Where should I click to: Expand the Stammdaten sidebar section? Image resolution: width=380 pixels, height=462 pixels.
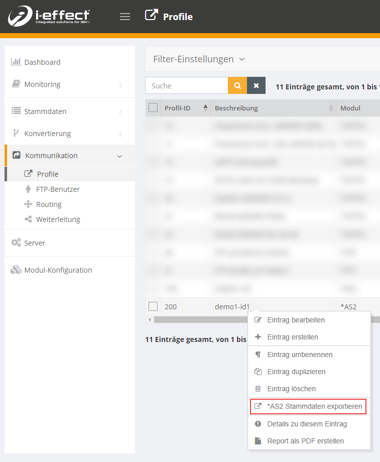point(45,111)
